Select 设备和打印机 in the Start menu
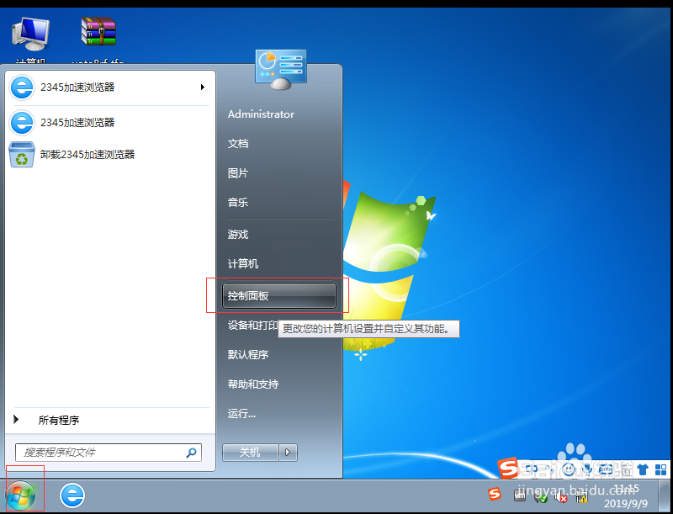Screen dimensions: 673x514 pos(258,326)
